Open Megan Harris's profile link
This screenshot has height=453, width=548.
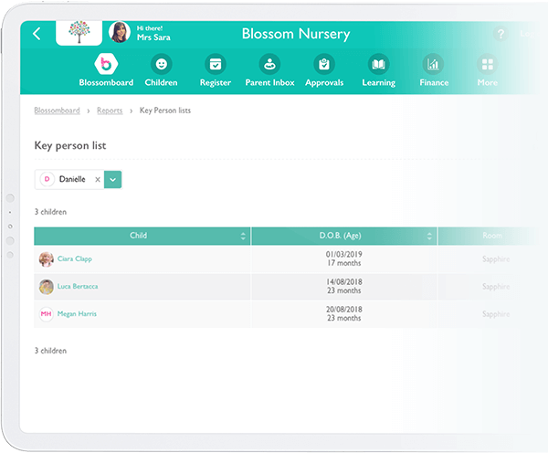pos(77,314)
